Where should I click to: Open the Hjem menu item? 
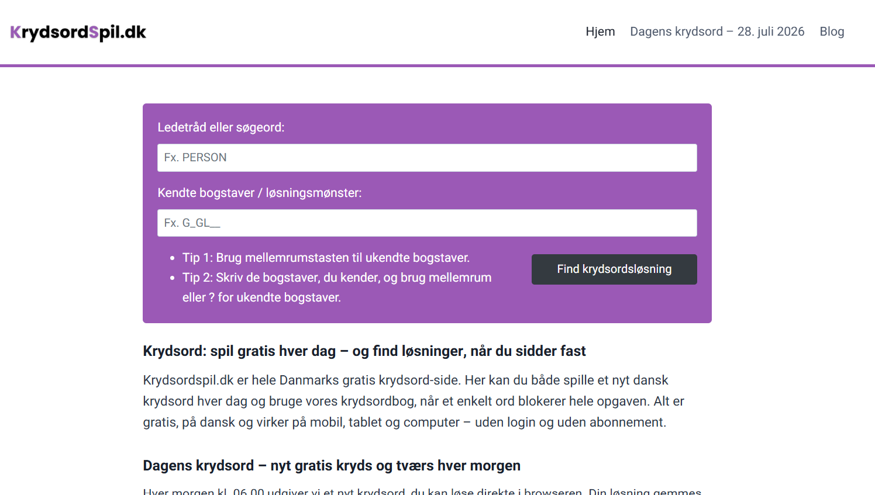coord(600,32)
